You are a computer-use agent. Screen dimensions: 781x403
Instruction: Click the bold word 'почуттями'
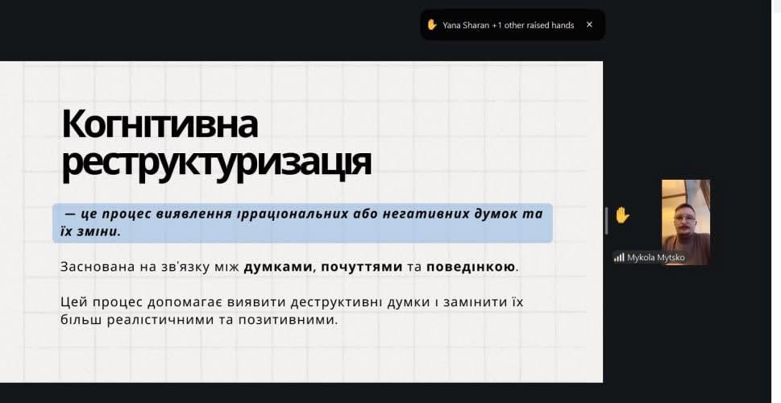[361, 267]
